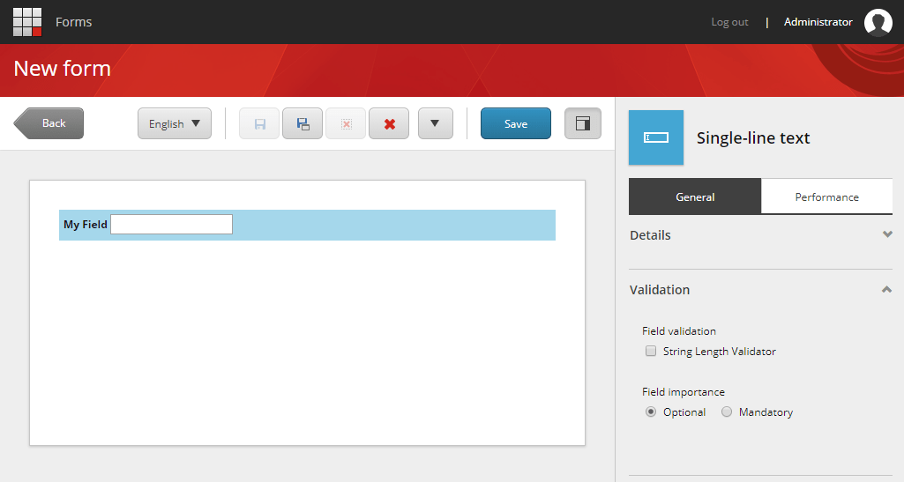
Task: Check the String Length Validator checkbox
Action: pyautogui.click(x=651, y=351)
